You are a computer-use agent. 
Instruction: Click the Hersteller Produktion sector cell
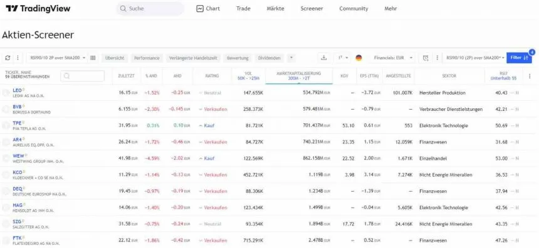pyautogui.click(x=442, y=93)
